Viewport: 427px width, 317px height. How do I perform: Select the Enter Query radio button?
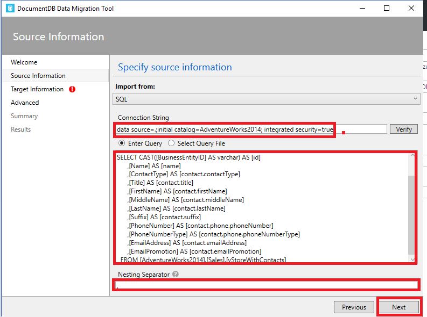122,143
